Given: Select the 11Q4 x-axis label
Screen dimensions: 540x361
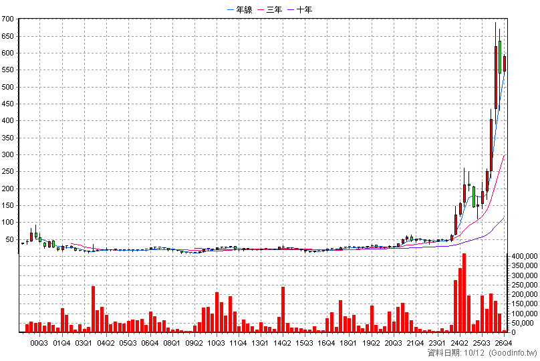Looking at the screenshot, I should click(x=238, y=343).
